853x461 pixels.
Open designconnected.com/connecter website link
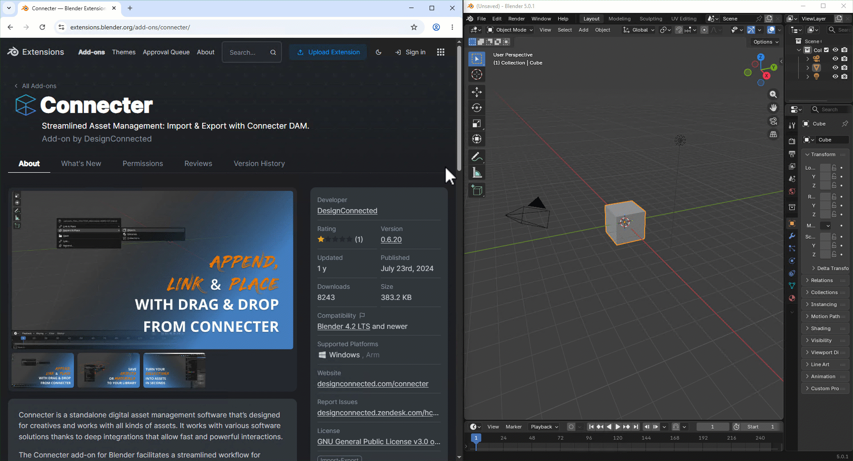373,384
